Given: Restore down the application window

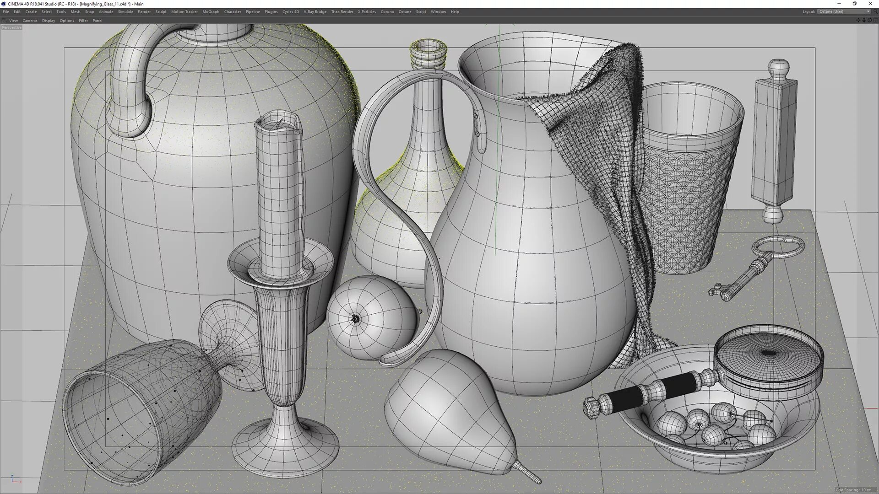Looking at the screenshot, I should [854, 4].
